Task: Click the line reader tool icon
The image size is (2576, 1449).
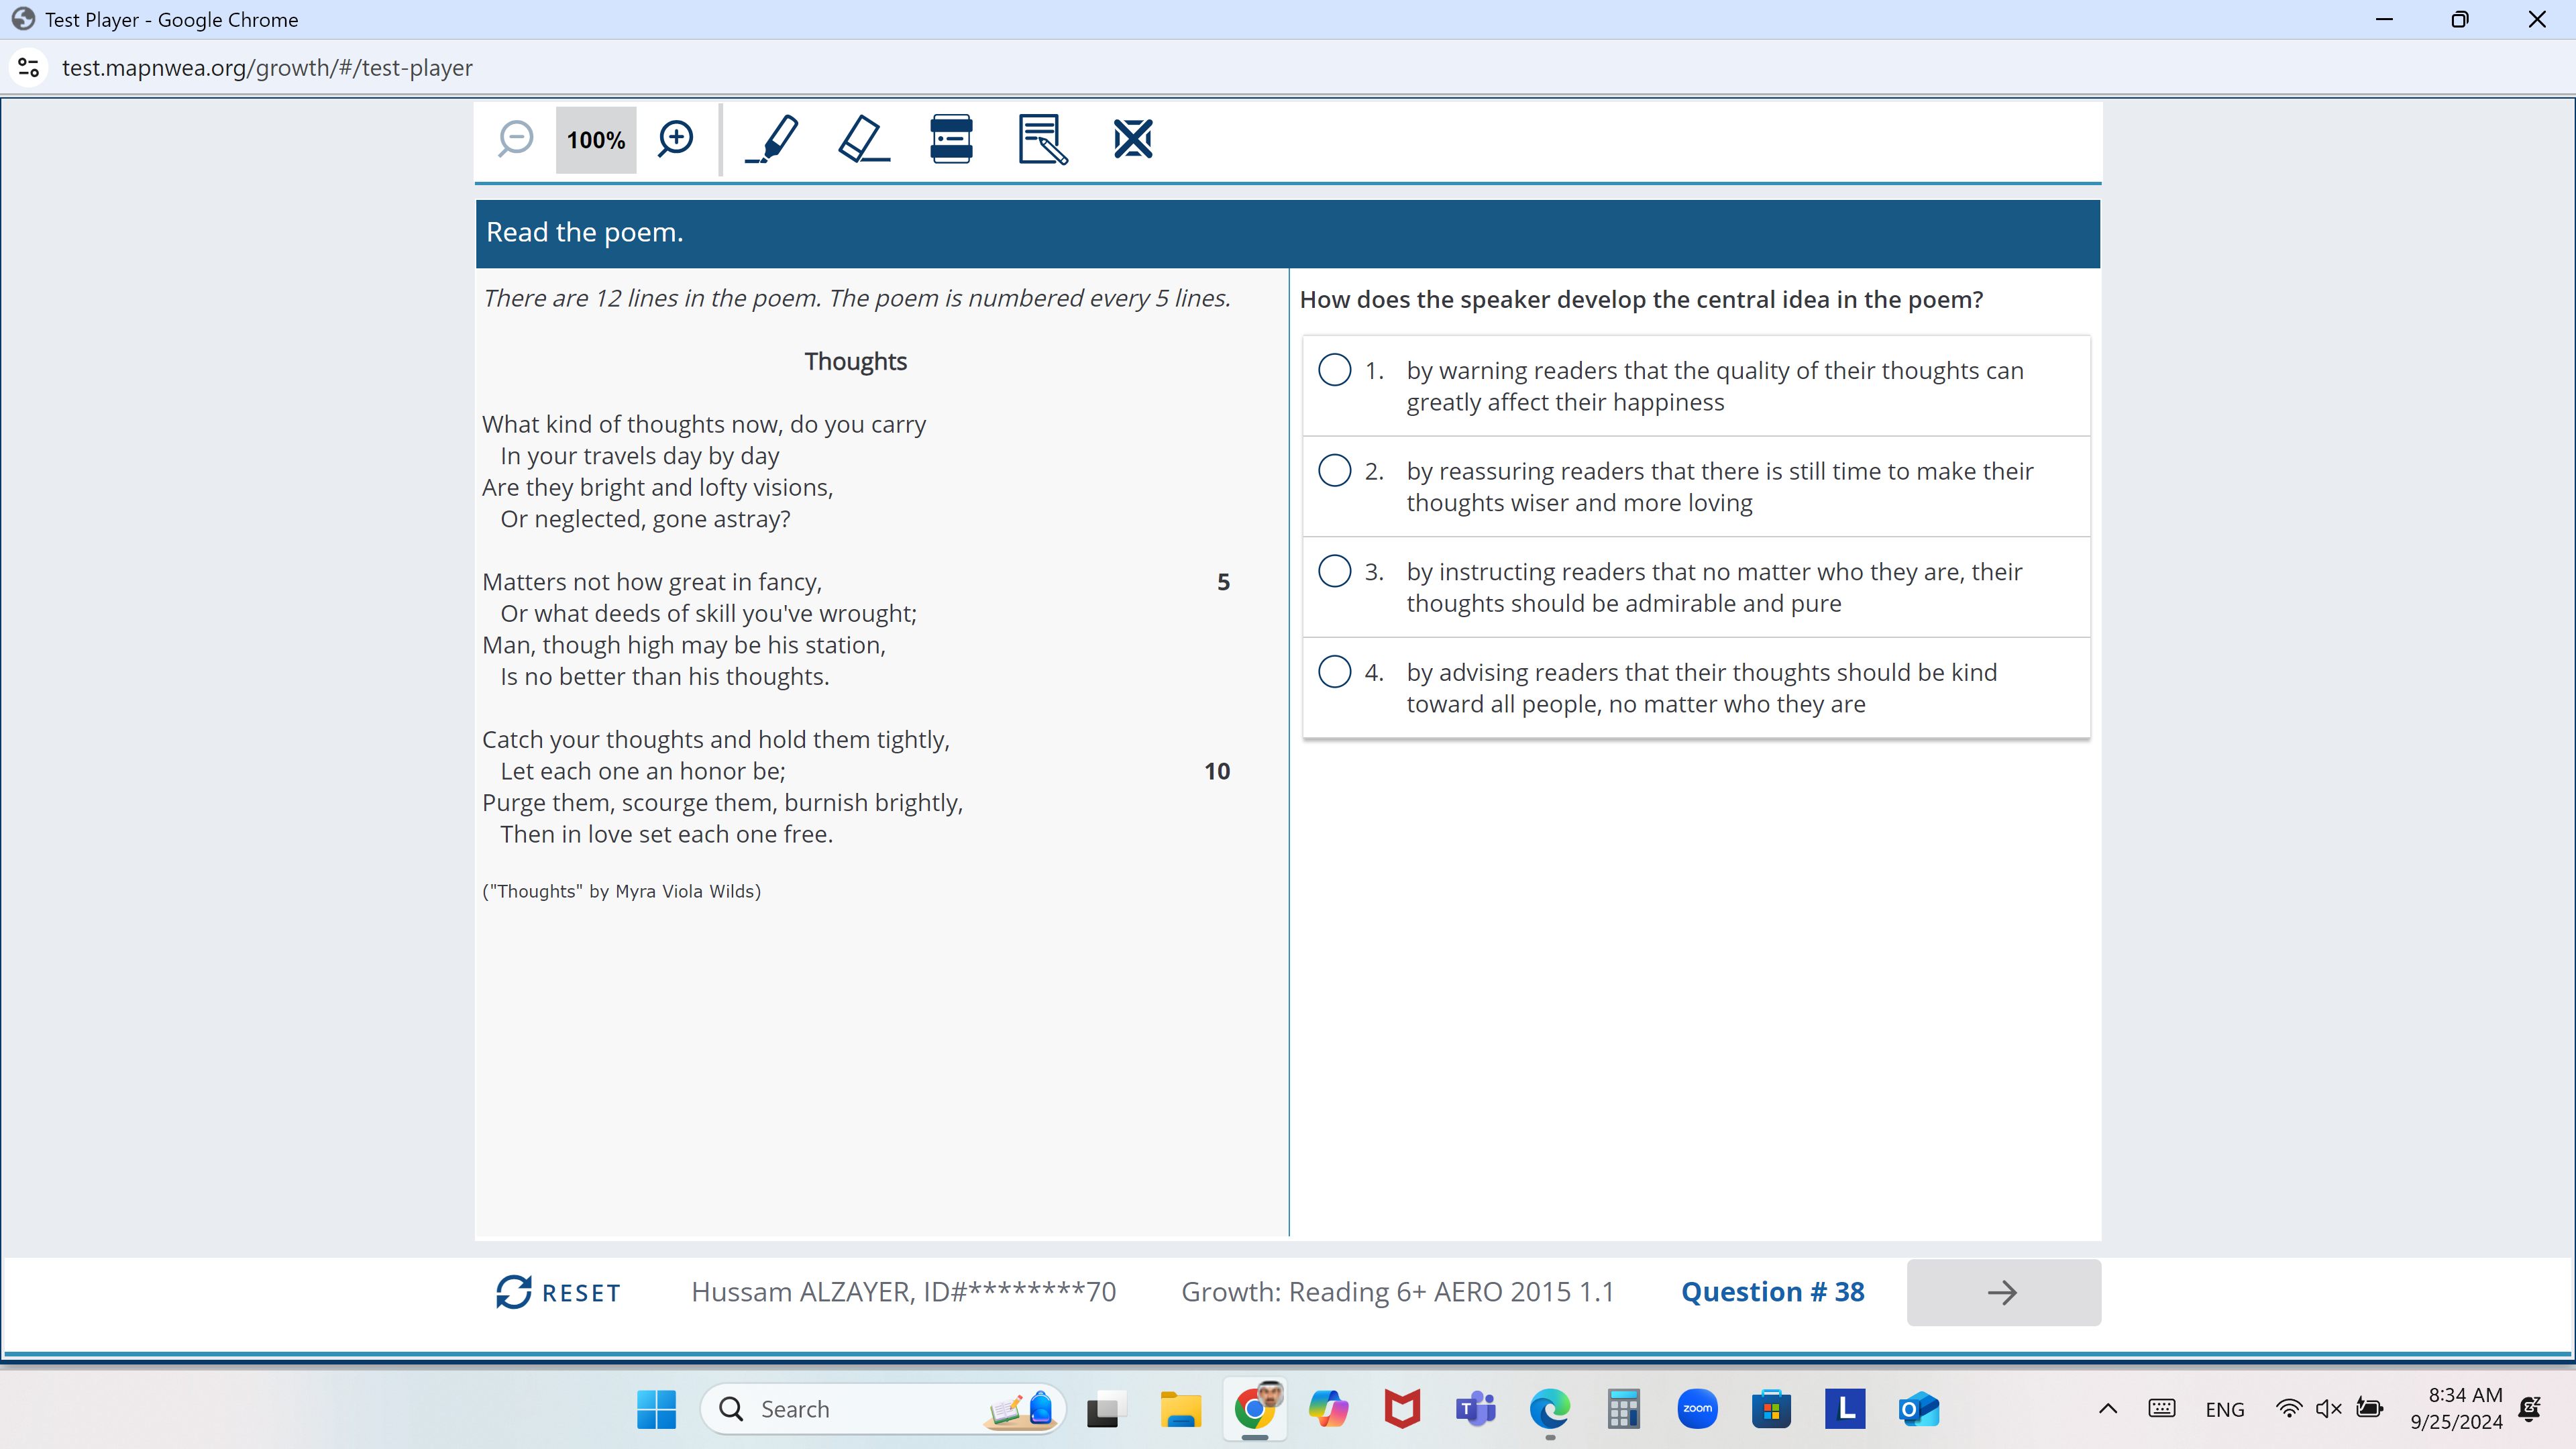Action: coord(952,138)
